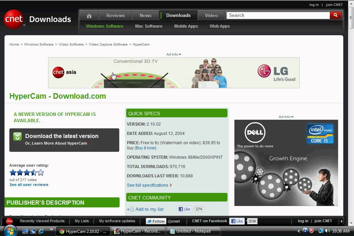Open My Lists in bottom bar
The image size is (354, 236).
(x=82, y=221)
